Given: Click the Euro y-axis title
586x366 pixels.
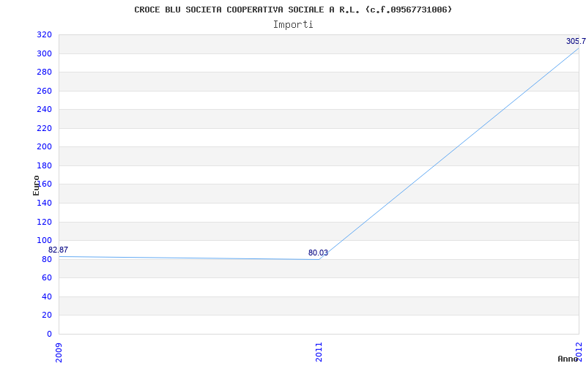Looking at the screenshot, I should click(x=36, y=186).
